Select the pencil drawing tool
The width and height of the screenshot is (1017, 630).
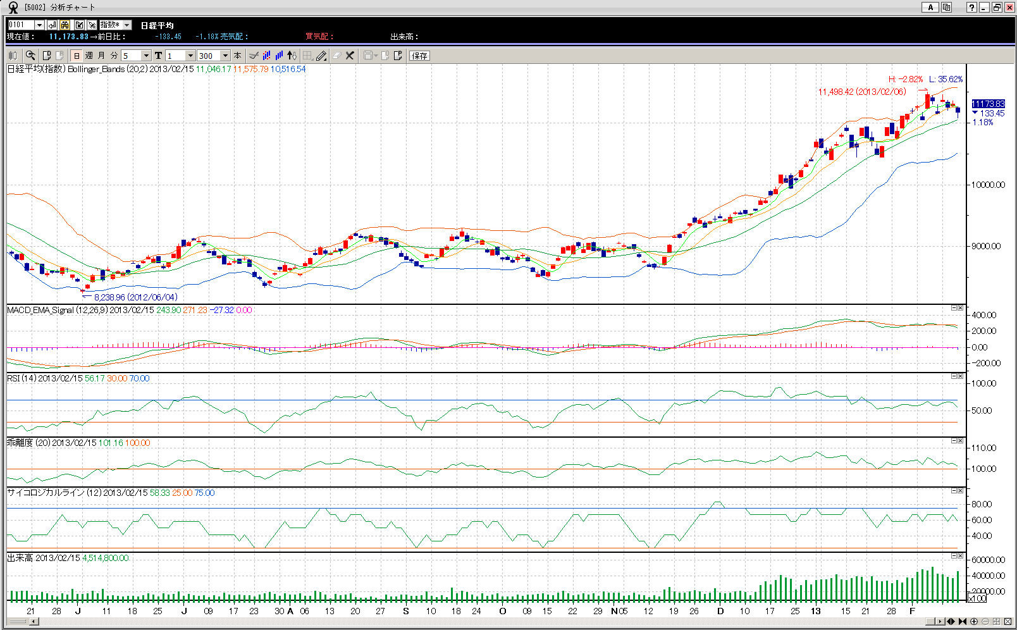pyautogui.click(x=322, y=56)
